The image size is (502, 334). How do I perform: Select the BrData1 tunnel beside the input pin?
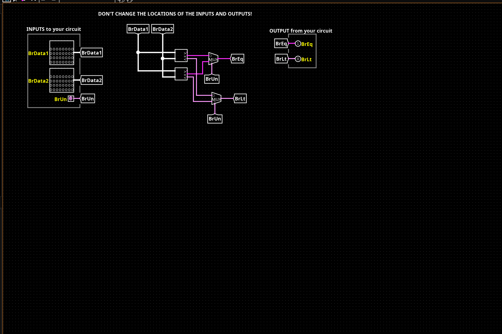point(91,53)
